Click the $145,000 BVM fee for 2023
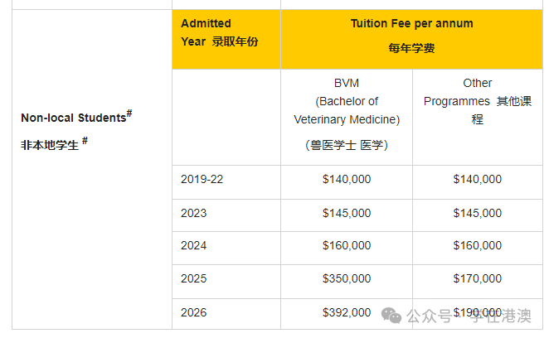Screen dimensions: 549x338 (x=347, y=213)
